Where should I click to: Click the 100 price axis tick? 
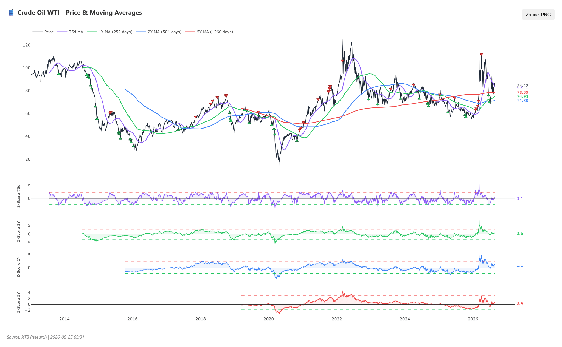point(27,68)
